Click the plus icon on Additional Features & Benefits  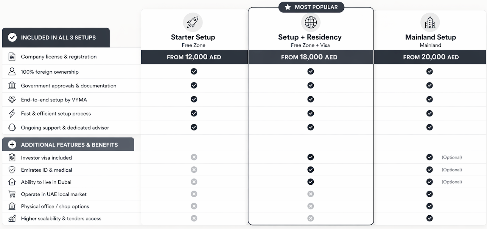12,145
